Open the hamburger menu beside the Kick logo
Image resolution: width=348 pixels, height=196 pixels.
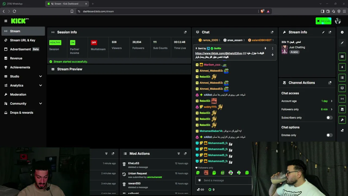(6, 21)
